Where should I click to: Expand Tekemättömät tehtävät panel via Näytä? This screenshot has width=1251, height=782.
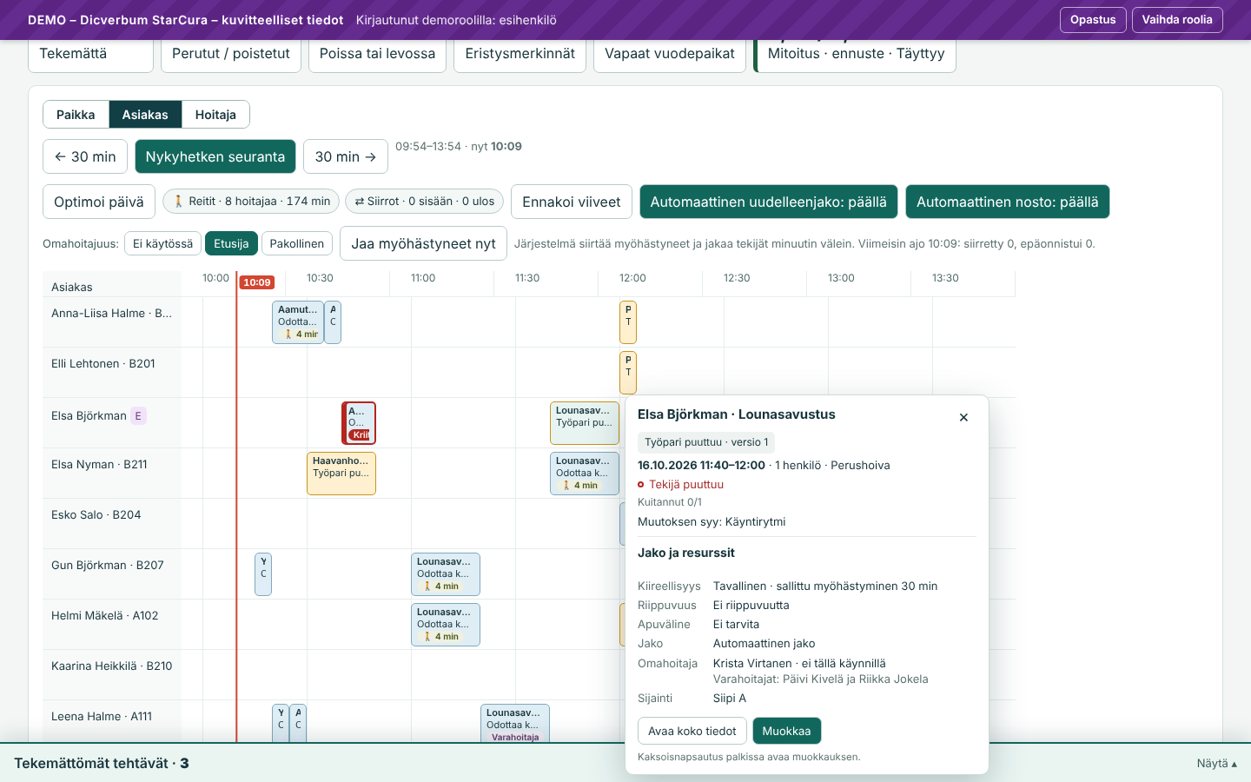[1216, 763]
